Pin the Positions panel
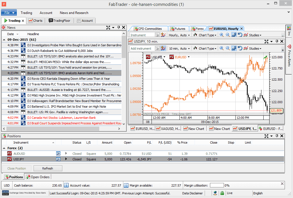Viewport: 293px width, 198px height. tap(277, 136)
